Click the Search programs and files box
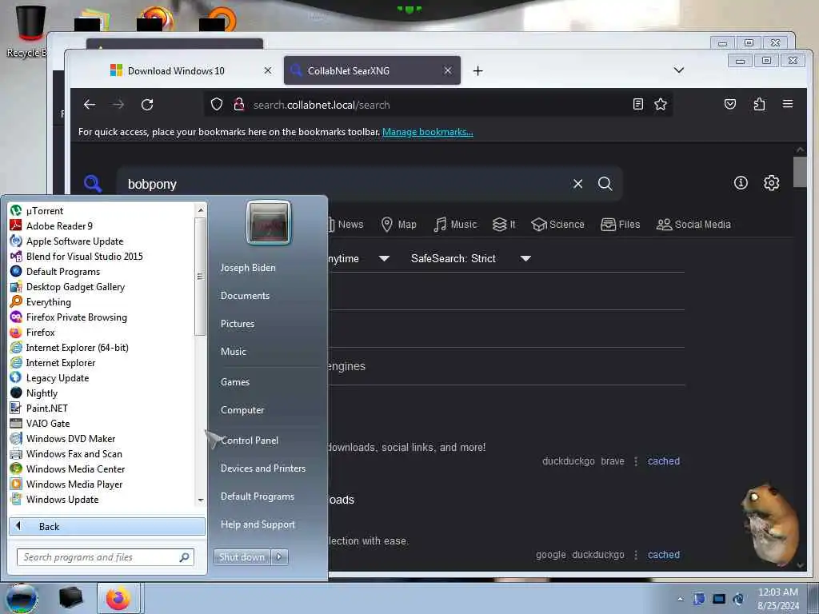This screenshot has width=819, height=614. 106,557
